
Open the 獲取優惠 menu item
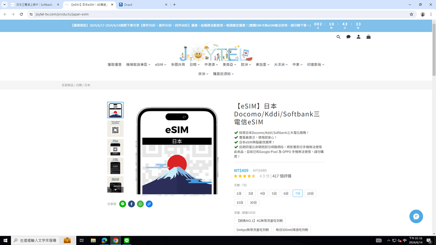point(114,65)
